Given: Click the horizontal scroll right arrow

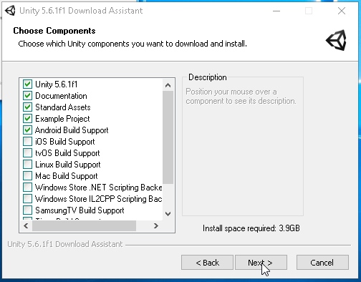Looking at the screenshot, I should click(156, 225).
